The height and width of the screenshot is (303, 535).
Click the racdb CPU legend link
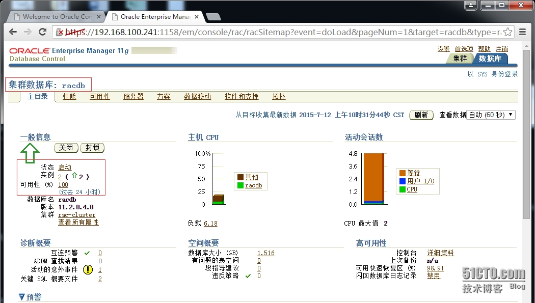[x=254, y=185]
